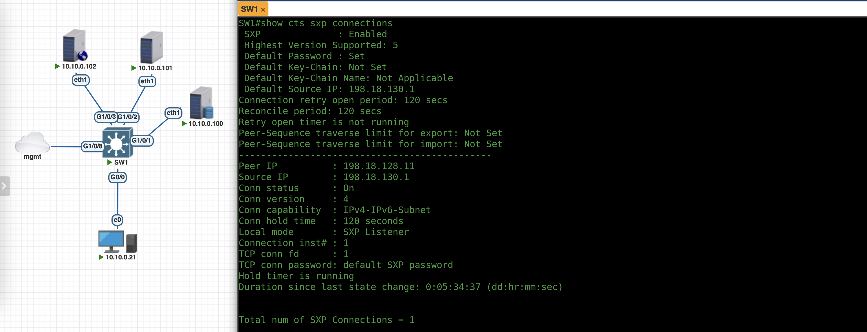The image size is (867, 332).
Task: Select the G1/0/1 interface label
Action: point(141,141)
